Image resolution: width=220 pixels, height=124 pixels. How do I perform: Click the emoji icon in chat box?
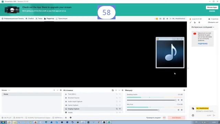[x=193, y=115]
